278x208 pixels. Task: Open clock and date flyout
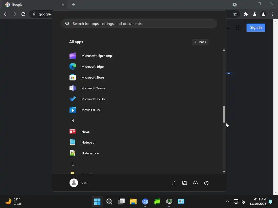click(258, 201)
